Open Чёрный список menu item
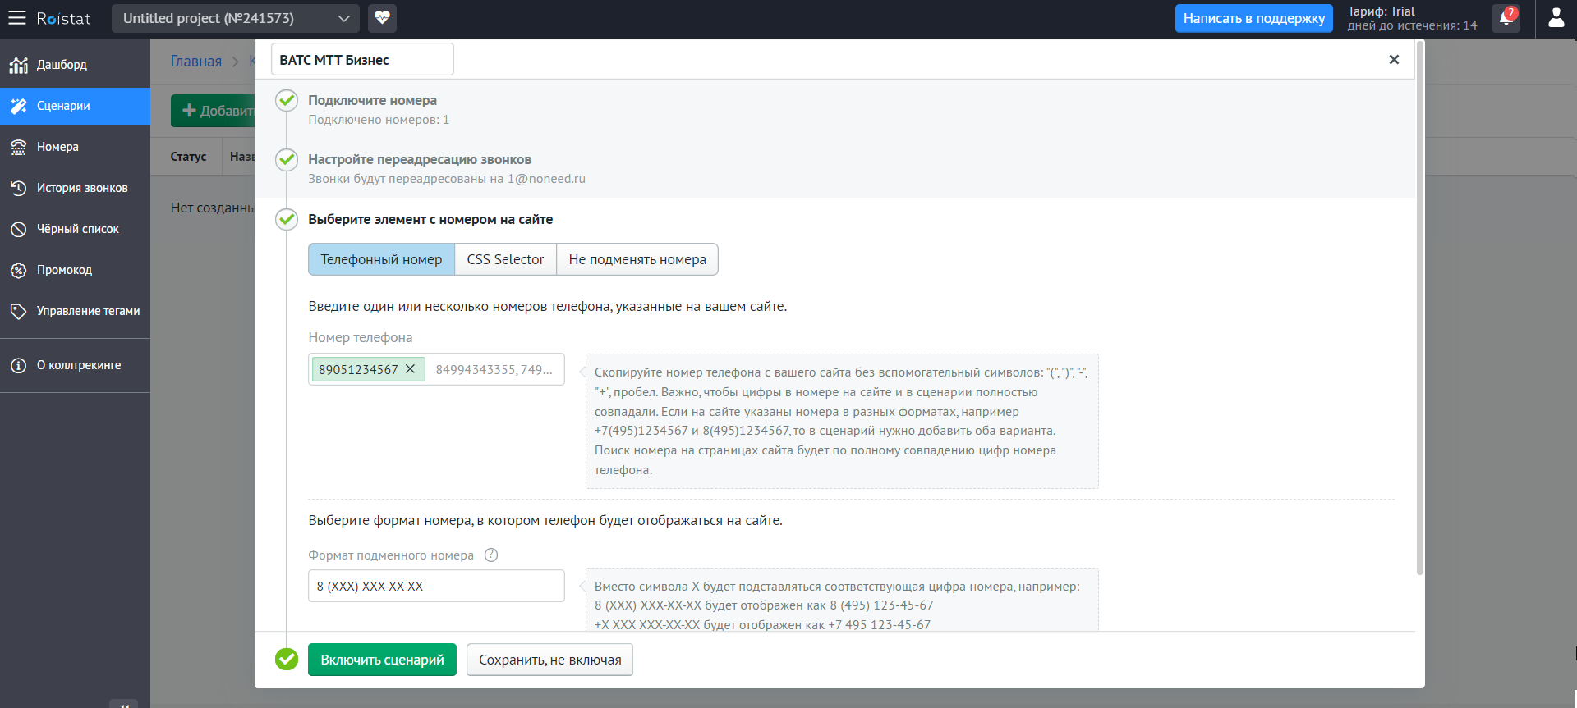 [x=77, y=229]
